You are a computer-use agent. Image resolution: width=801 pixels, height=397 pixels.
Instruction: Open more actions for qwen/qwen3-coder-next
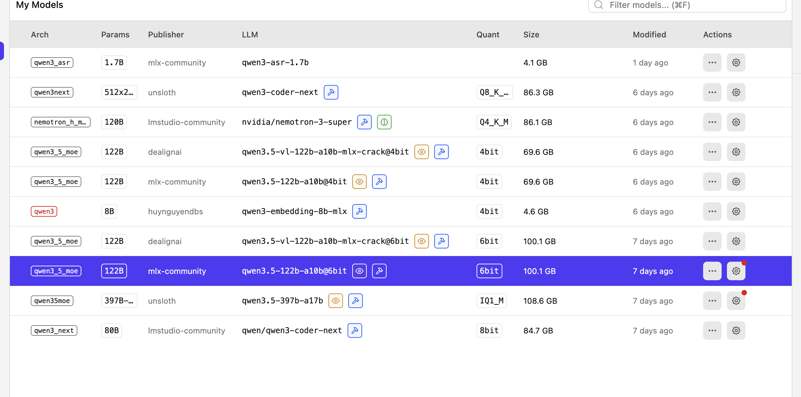712,331
